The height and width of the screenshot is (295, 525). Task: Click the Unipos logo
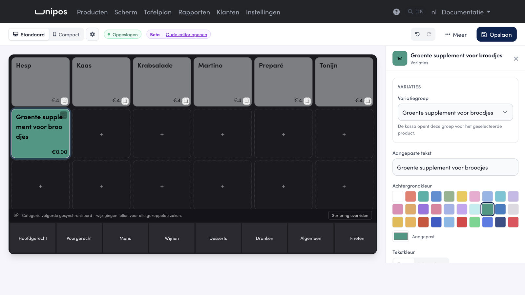51,12
